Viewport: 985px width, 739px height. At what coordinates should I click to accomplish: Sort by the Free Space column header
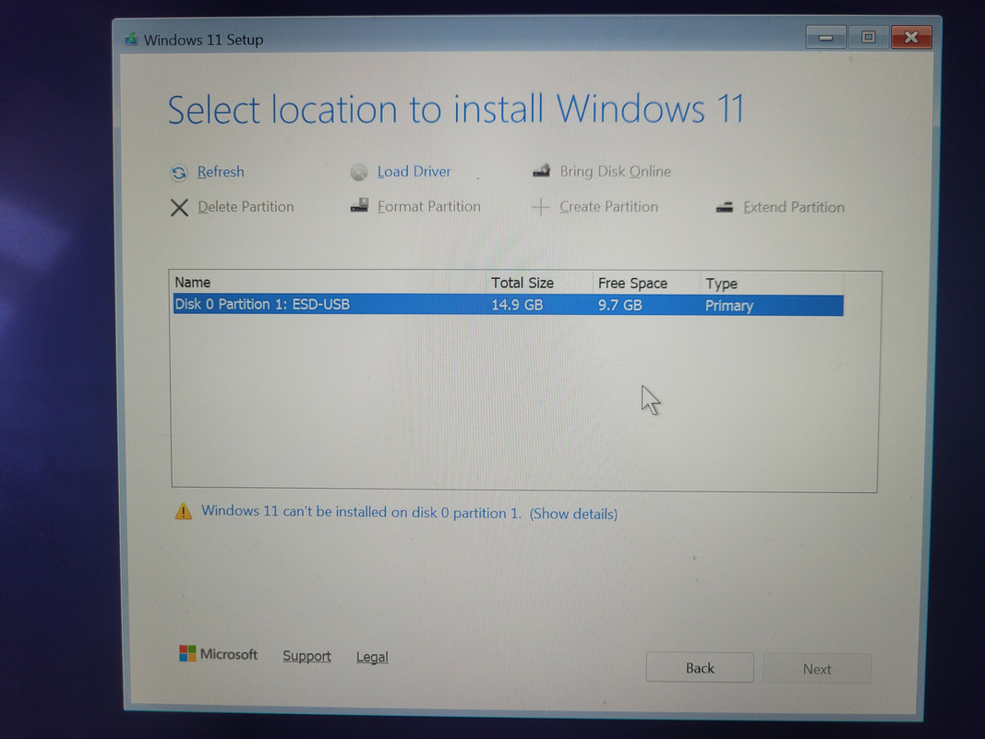tap(646, 284)
